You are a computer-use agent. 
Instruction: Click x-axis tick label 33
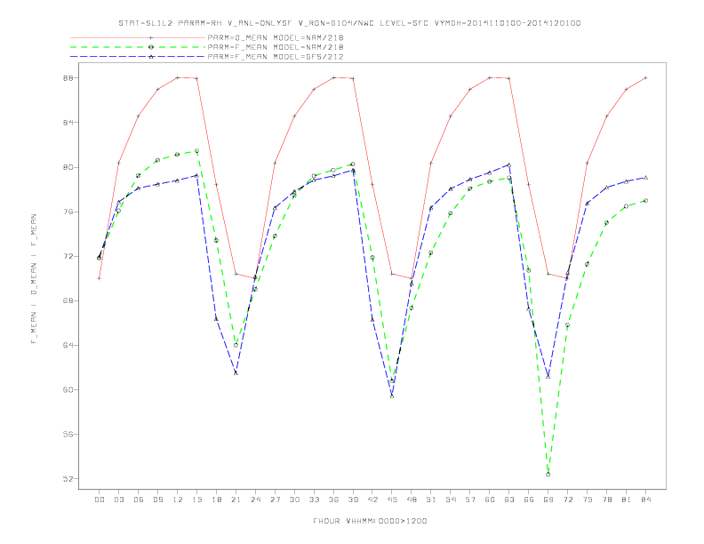pos(314,500)
